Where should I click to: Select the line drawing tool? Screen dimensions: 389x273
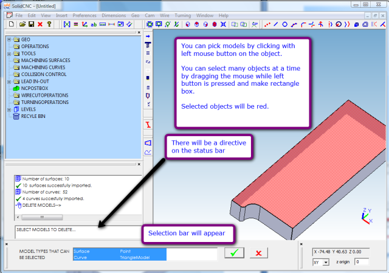[276, 24]
